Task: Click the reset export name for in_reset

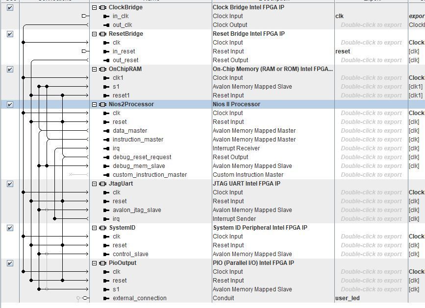Action: tap(343, 51)
